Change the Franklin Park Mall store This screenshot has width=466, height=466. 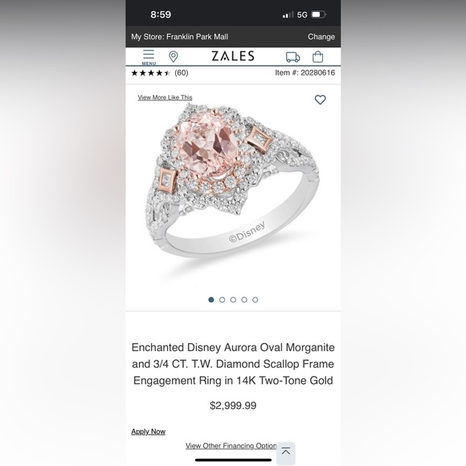click(x=321, y=37)
